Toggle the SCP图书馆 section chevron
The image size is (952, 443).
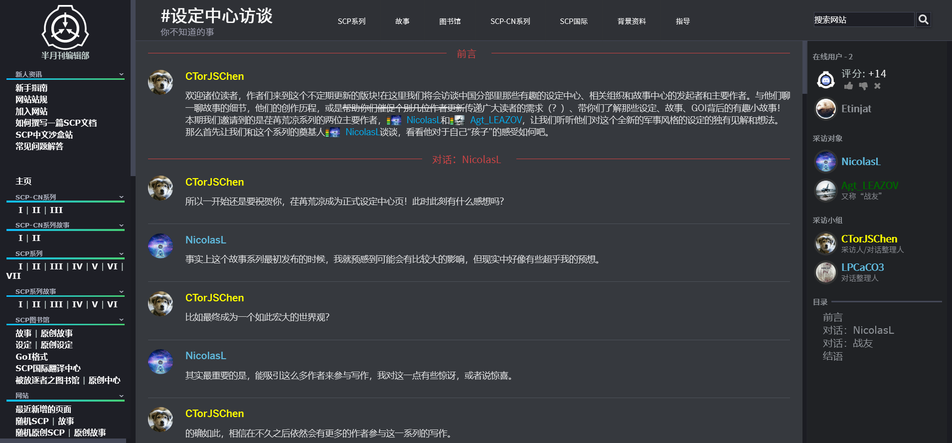(x=121, y=320)
